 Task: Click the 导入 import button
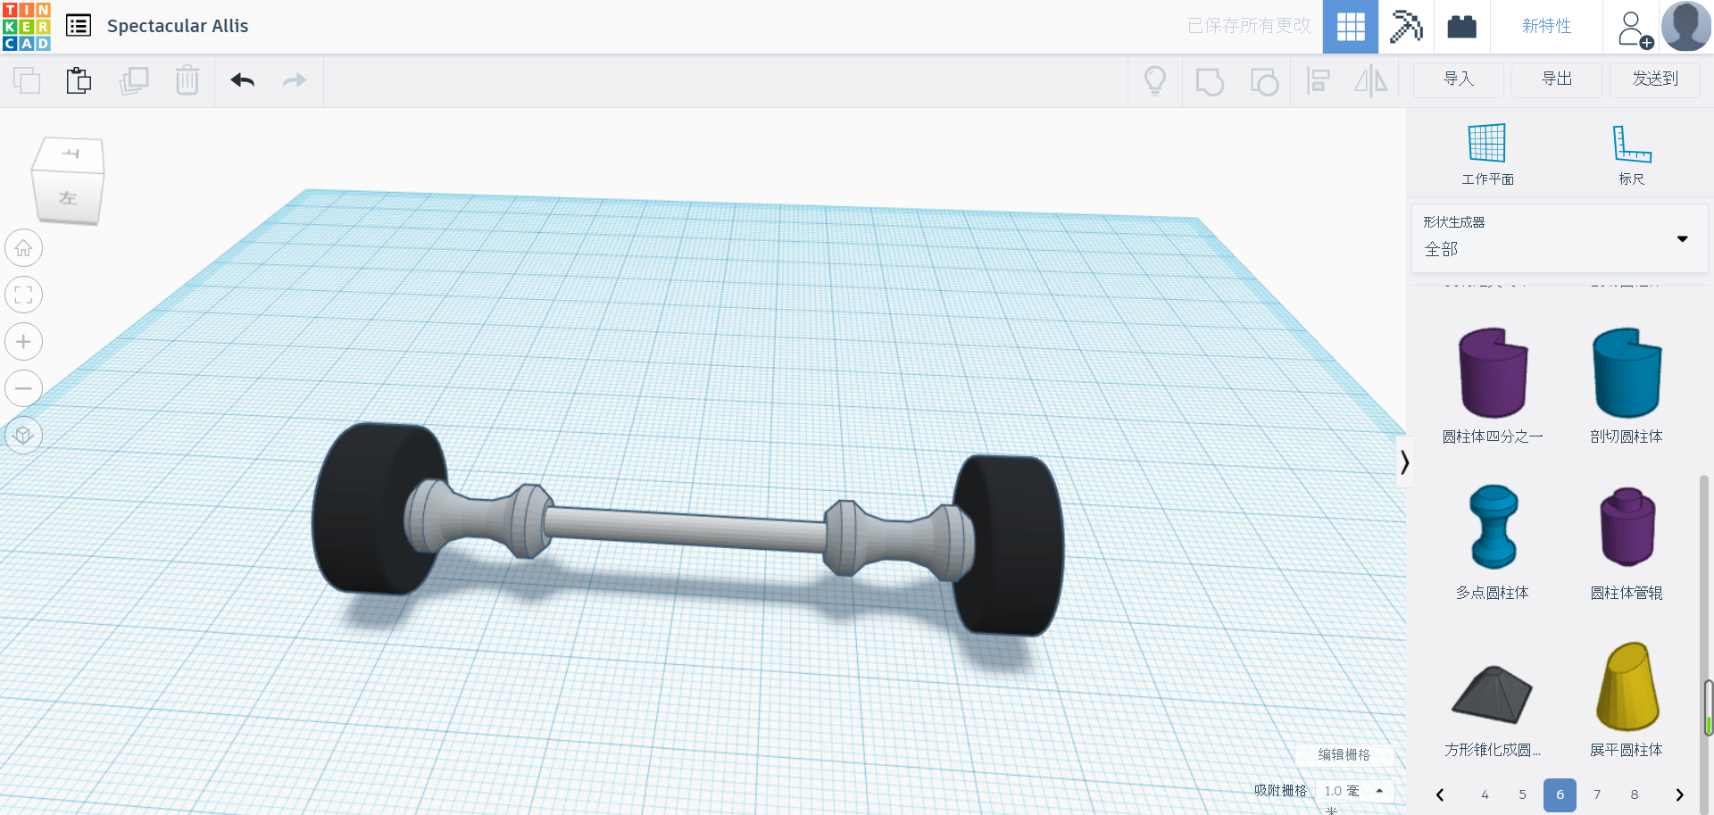coord(1459,79)
